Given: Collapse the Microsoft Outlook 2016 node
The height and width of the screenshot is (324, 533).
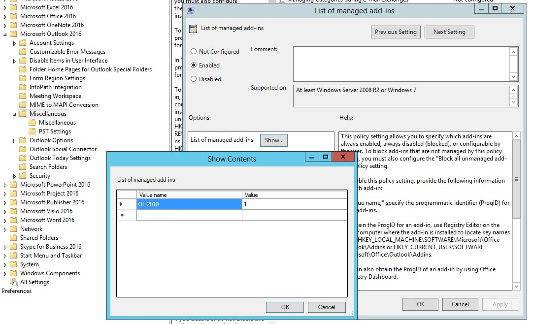Looking at the screenshot, I should point(5,34).
